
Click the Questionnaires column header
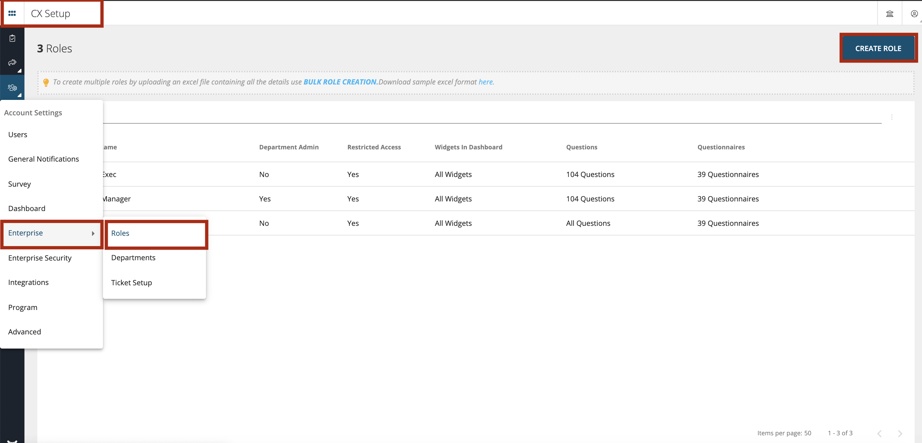[x=721, y=147]
